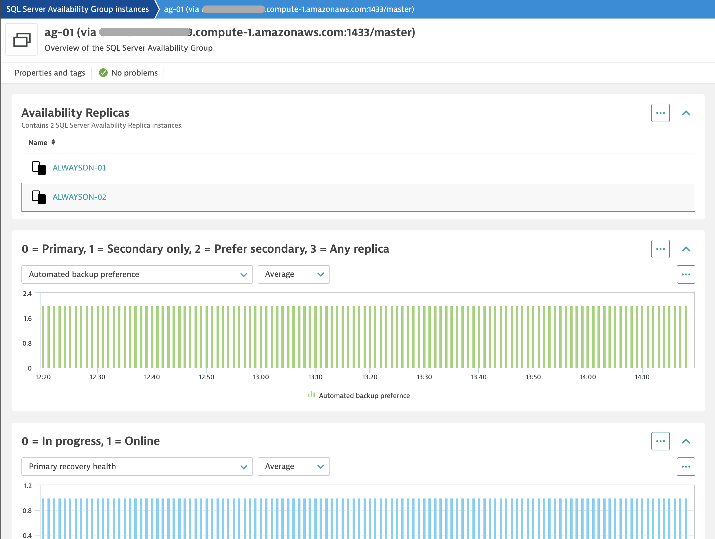
Task: Open the ALWAYSON-02 replica link
Action: [80, 197]
